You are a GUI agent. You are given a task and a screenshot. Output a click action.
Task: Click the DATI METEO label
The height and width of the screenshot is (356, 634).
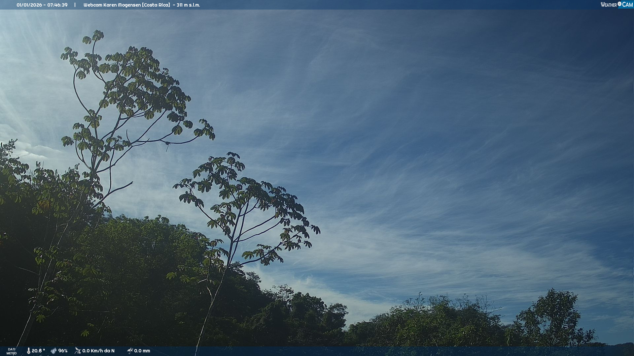(12, 351)
